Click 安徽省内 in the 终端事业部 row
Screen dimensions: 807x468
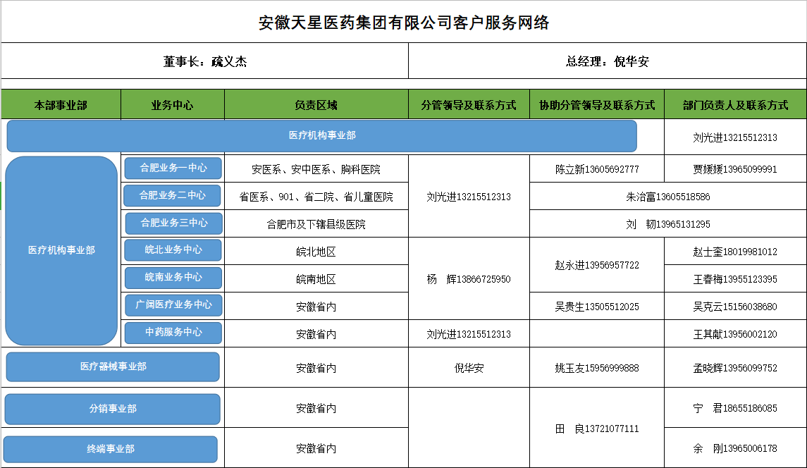(316, 448)
